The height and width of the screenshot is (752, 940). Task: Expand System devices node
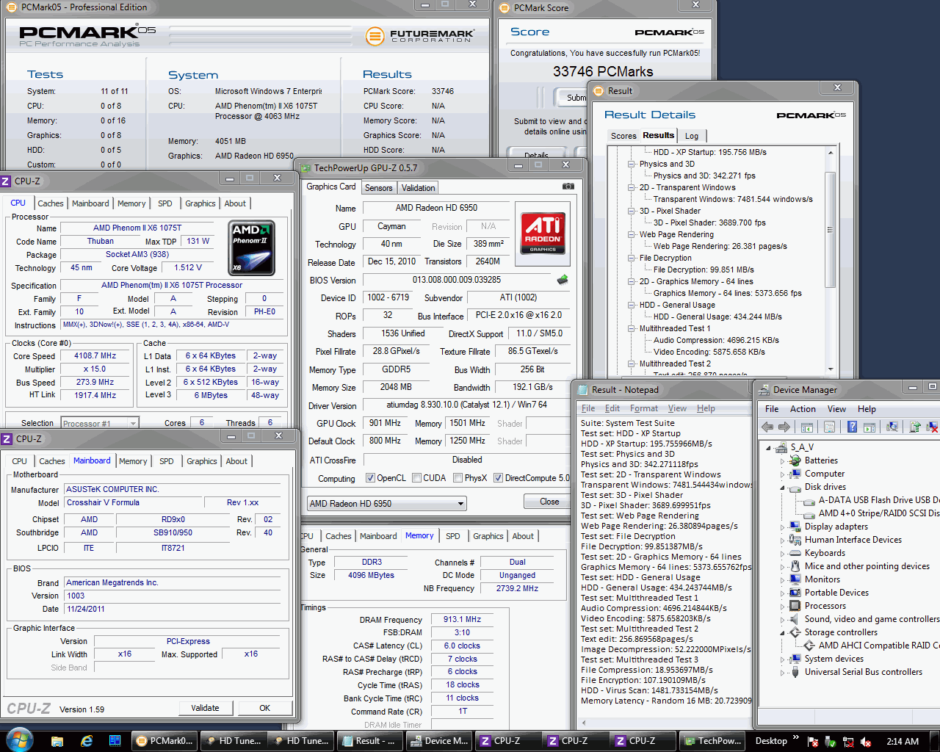(782, 659)
